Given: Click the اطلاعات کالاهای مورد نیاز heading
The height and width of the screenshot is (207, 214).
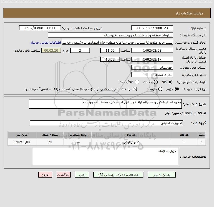Looking at the screenshot, I should [x=185, y=113].
